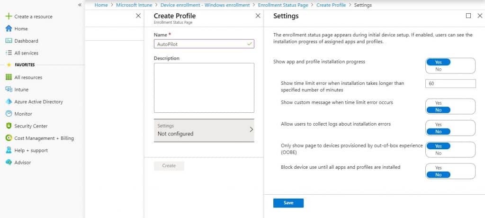Choose No for Only show page to OOBE devices
Viewport: 485px width, 218px height.
pos(438,153)
